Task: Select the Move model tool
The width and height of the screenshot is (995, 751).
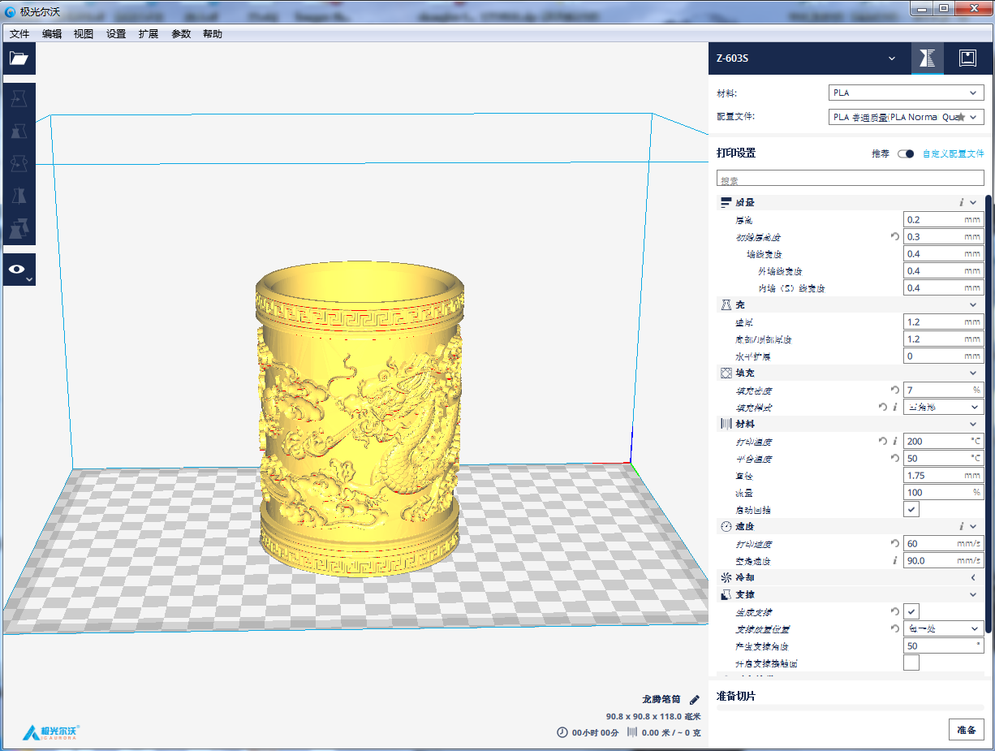Action: pos(19,99)
